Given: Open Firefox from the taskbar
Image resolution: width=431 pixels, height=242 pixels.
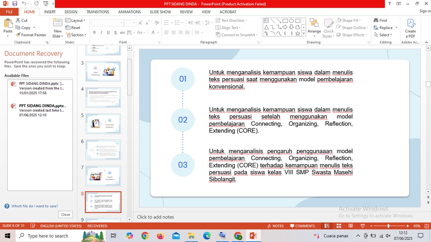Looking at the screenshot, I should tap(161, 236).
